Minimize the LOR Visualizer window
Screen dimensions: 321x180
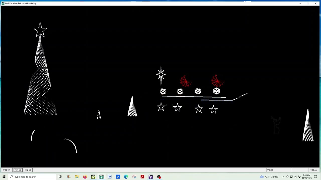pyautogui.click(x=300, y=3)
